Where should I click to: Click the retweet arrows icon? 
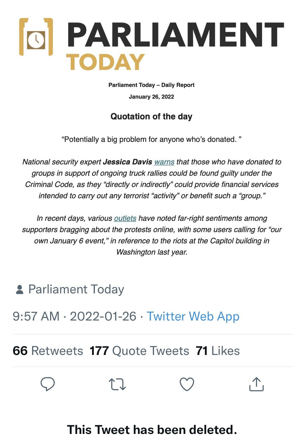pyautogui.click(x=117, y=384)
